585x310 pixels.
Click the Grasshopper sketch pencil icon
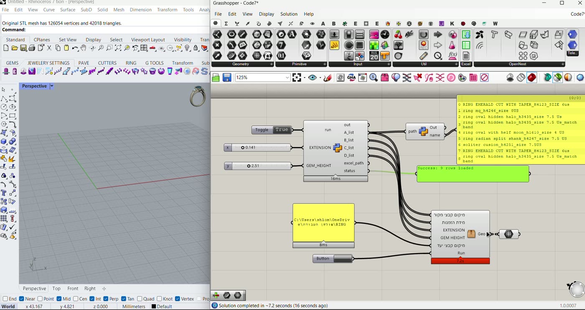coord(328,77)
